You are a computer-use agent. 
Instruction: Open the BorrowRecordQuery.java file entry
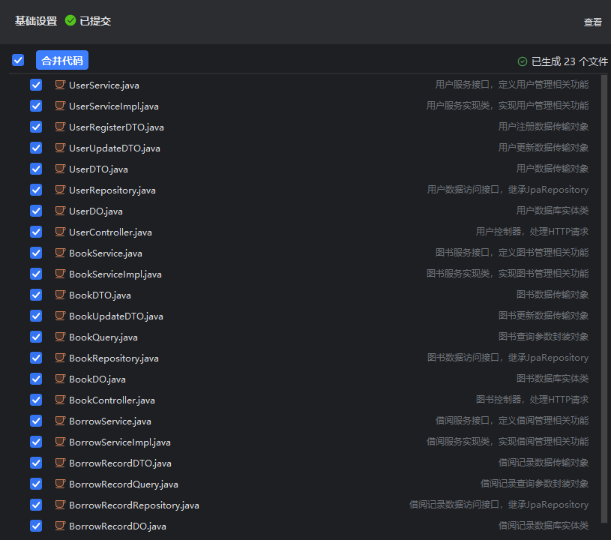point(123,484)
